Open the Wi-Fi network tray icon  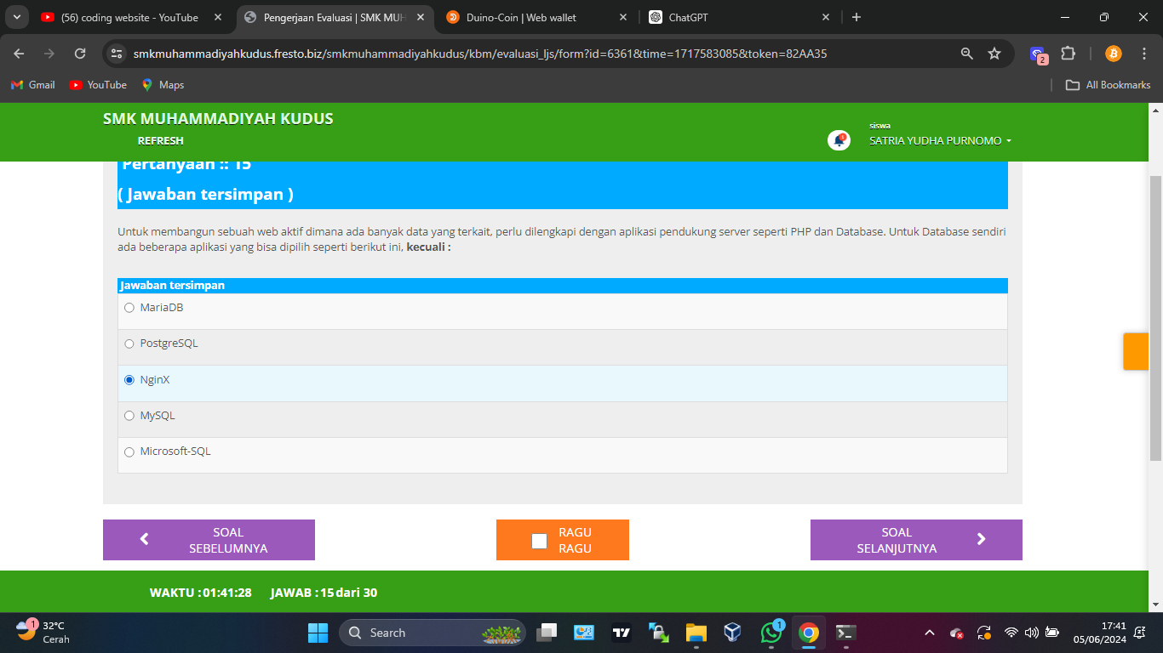click(x=1011, y=633)
